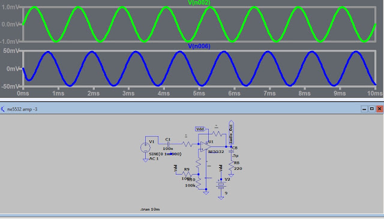
Task: Click the V(n002) green trace label
Action: 199,2
